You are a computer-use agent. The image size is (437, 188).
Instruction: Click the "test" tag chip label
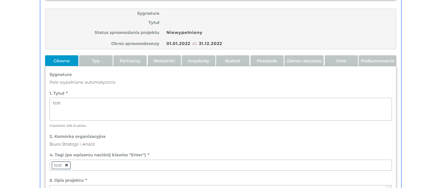pyautogui.click(x=58, y=165)
